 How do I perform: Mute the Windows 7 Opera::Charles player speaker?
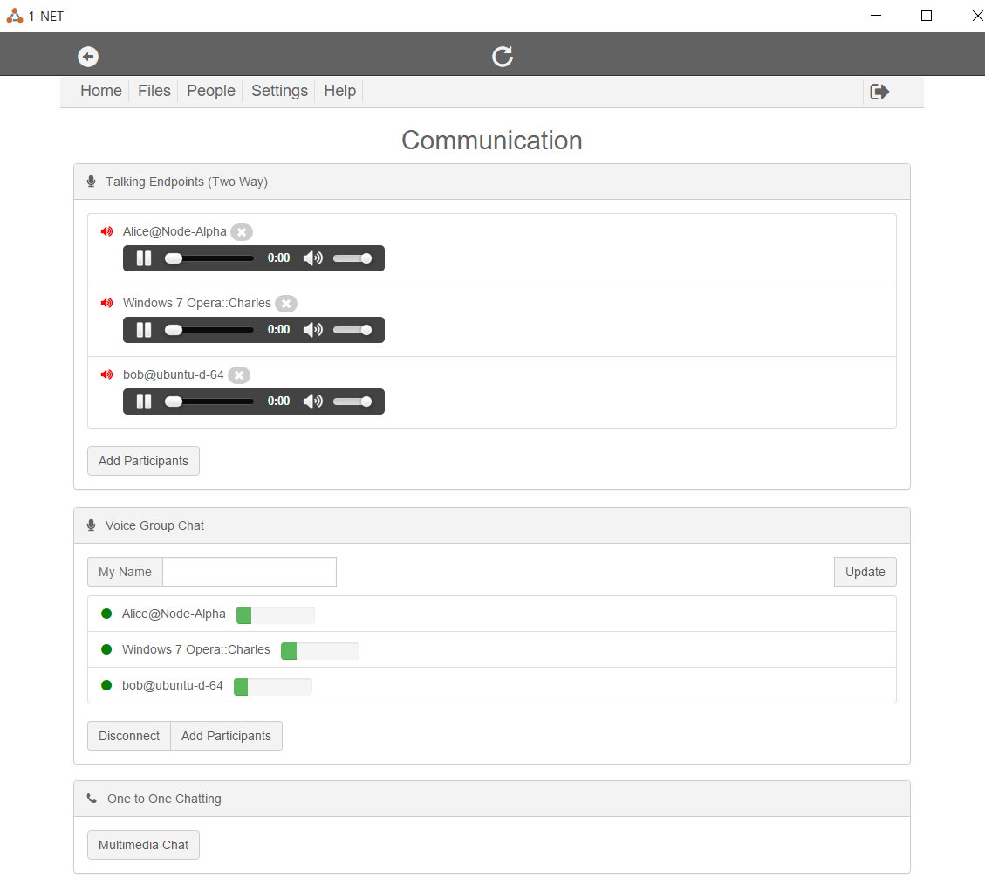pos(312,330)
